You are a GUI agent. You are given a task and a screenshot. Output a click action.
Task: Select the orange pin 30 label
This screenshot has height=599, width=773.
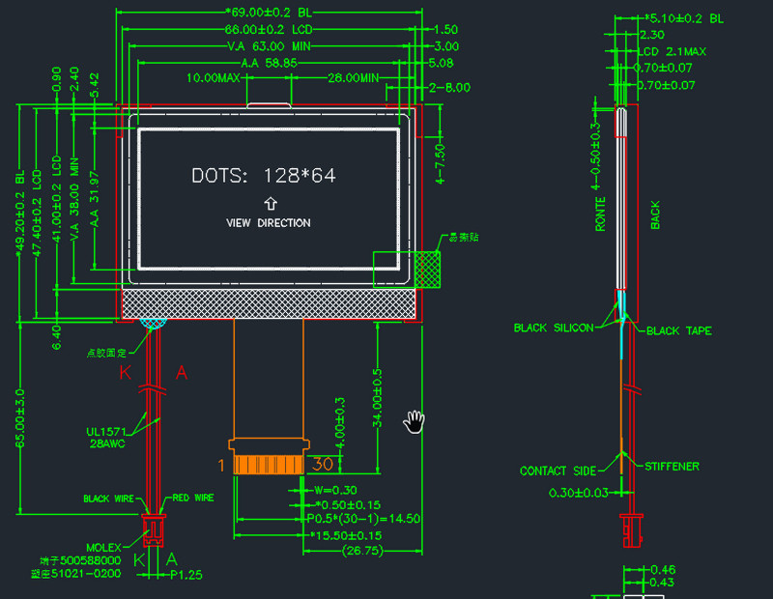tap(323, 464)
